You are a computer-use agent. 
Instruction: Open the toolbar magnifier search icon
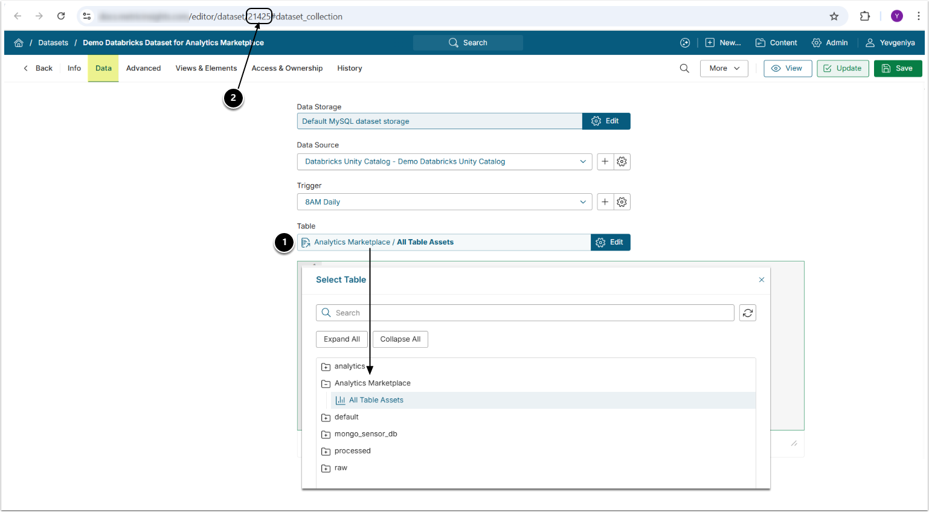click(684, 68)
